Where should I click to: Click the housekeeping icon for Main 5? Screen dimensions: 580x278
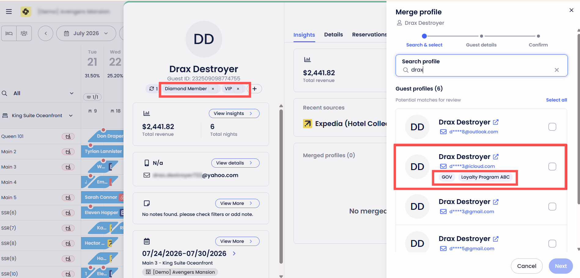pyautogui.click(x=68, y=198)
